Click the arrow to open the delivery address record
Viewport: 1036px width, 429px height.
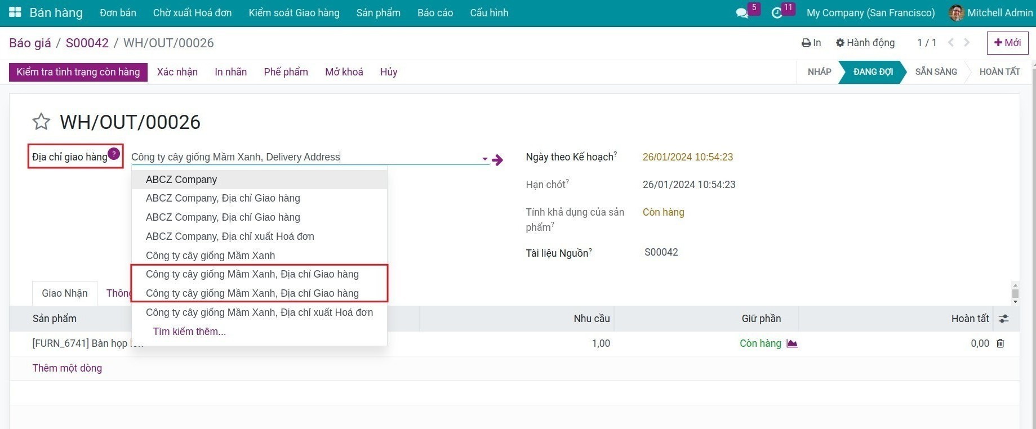tap(497, 160)
